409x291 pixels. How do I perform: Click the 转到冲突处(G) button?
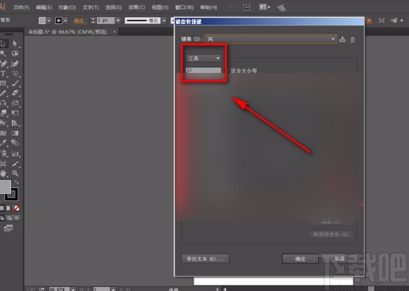pos(331,235)
